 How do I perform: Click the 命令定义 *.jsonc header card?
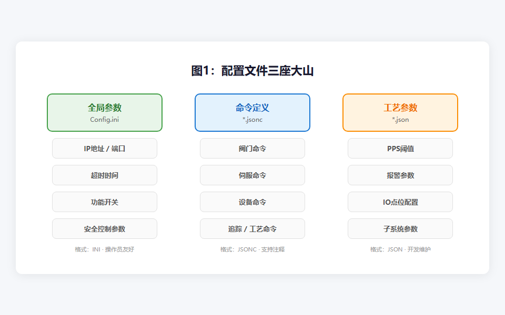(252, 112)
